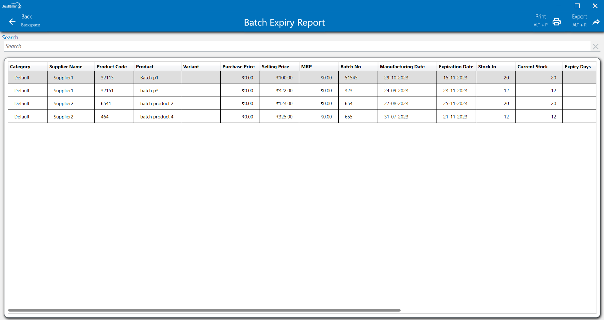Screen dimensions: 604x320
Task: Minimize the application window
Action: pos(559,6)
